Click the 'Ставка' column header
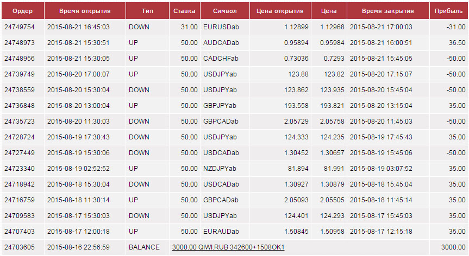This screenshot has height=256, width=469. (184, 11)
